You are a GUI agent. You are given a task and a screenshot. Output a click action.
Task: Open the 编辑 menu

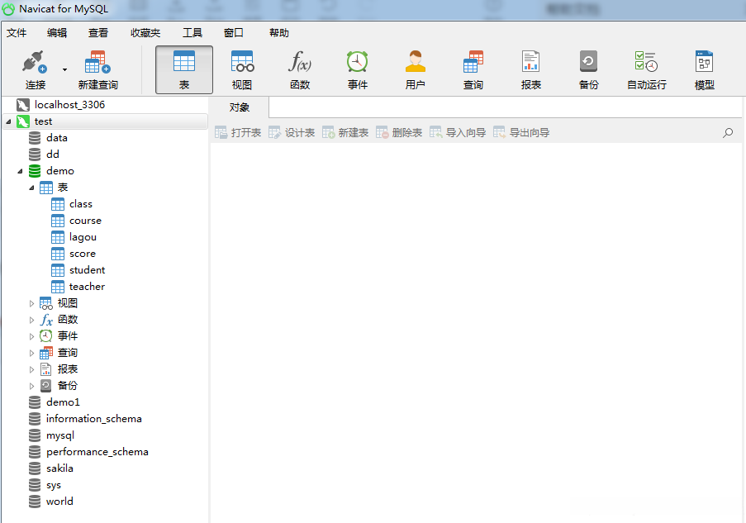pyautogui.click(x=57, y=33)
